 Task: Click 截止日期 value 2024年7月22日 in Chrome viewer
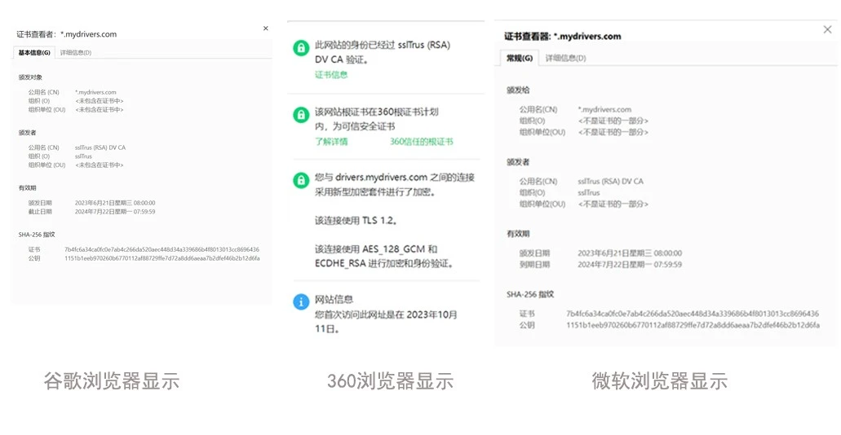tap(115, 212)
